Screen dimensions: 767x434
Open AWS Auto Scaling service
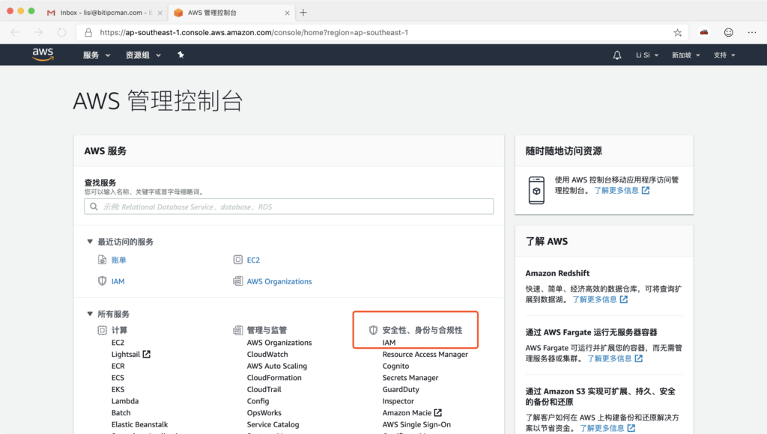click(277, 366)
